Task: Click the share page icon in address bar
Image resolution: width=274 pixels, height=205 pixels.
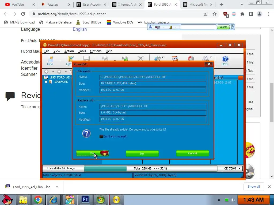Action: [206, 14]
